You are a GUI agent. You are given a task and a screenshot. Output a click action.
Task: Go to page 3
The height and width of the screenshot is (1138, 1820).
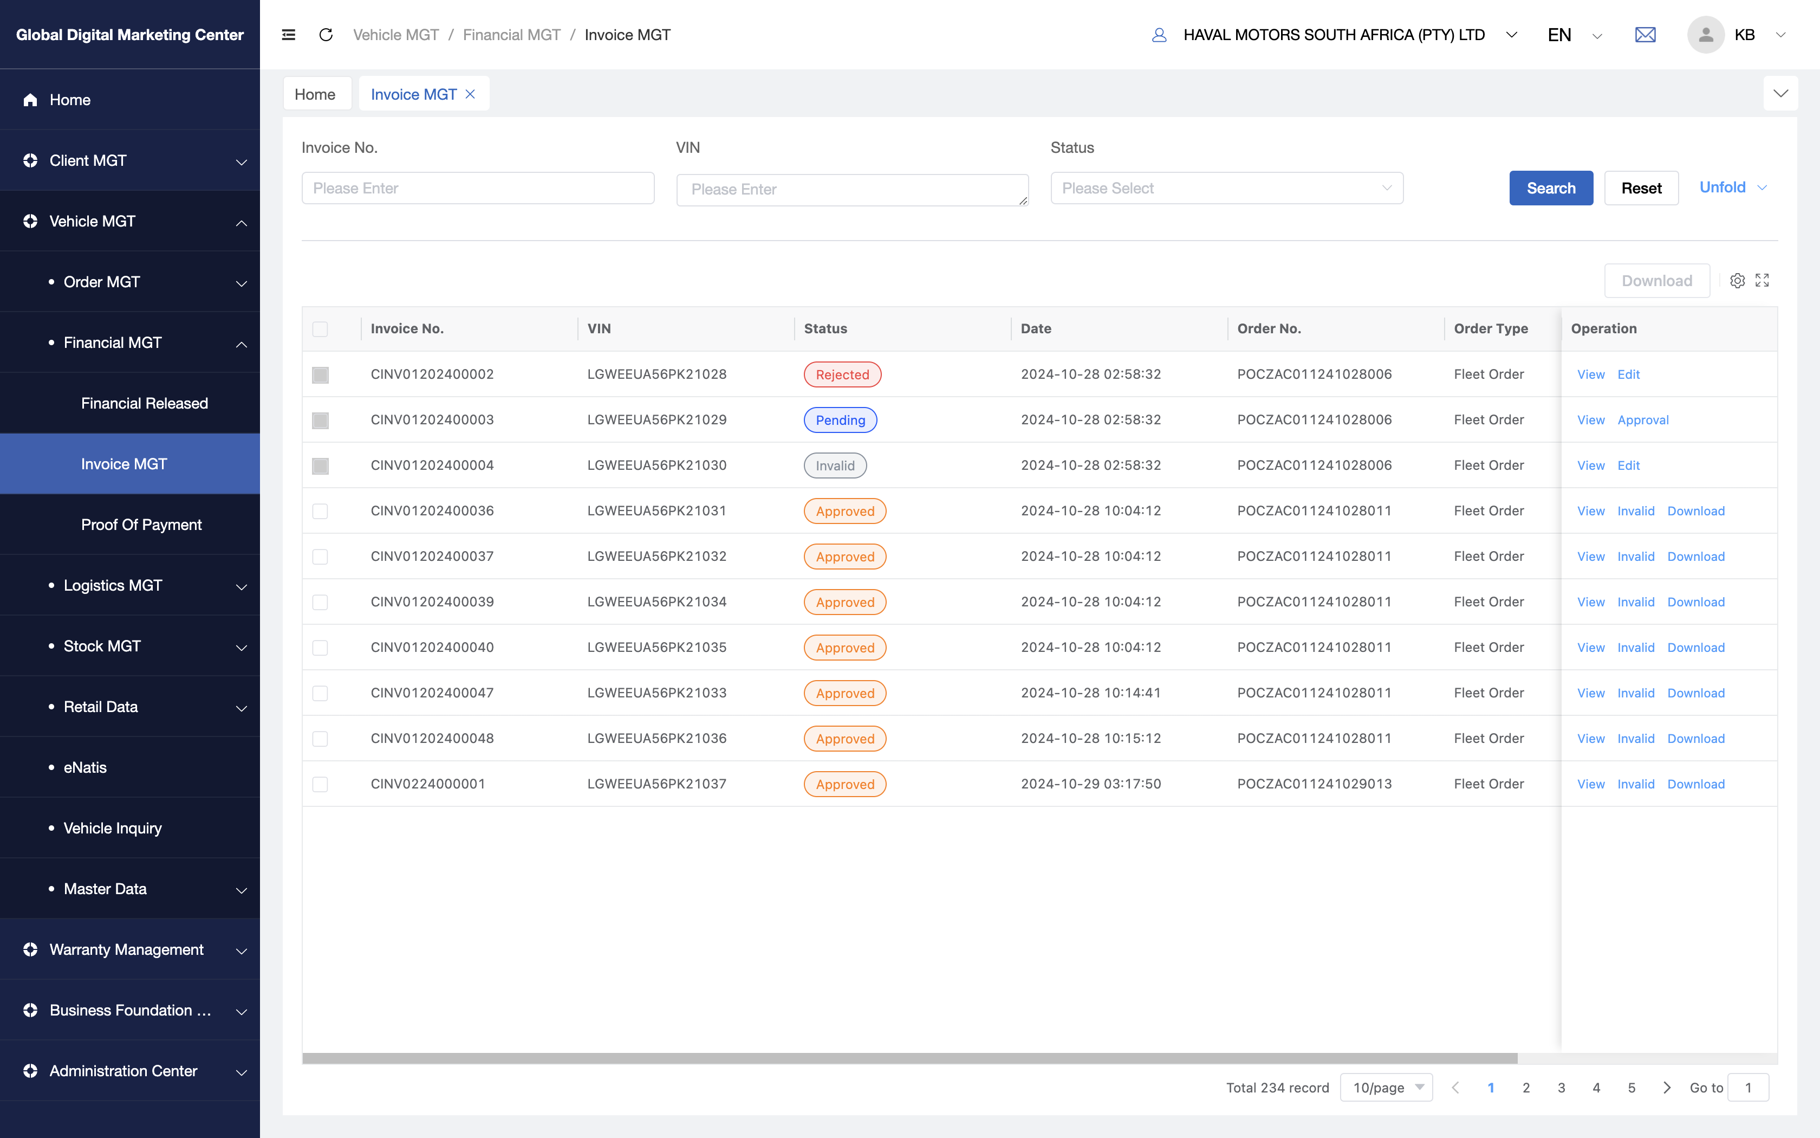1561,1088
